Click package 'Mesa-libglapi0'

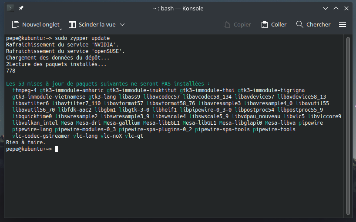pyautogui.click(x=241, y=123)
